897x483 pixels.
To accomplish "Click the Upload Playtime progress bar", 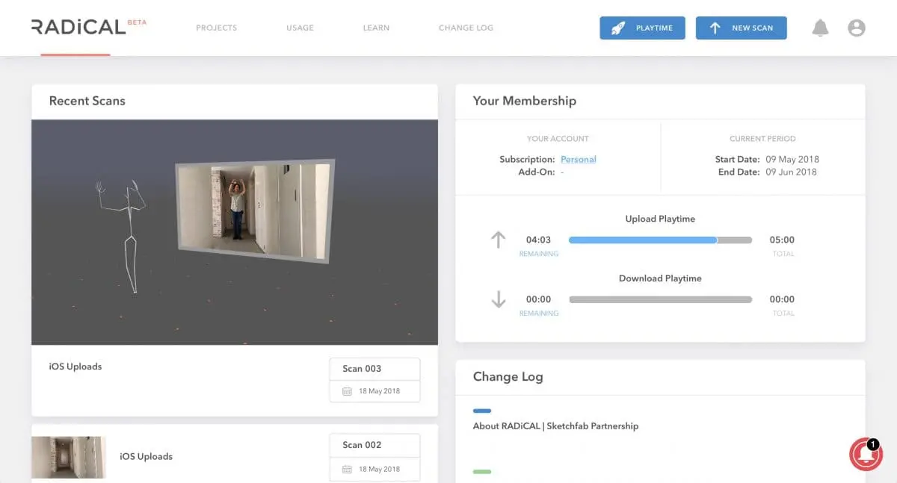I will pyautogui.click(x=660, y=240).
